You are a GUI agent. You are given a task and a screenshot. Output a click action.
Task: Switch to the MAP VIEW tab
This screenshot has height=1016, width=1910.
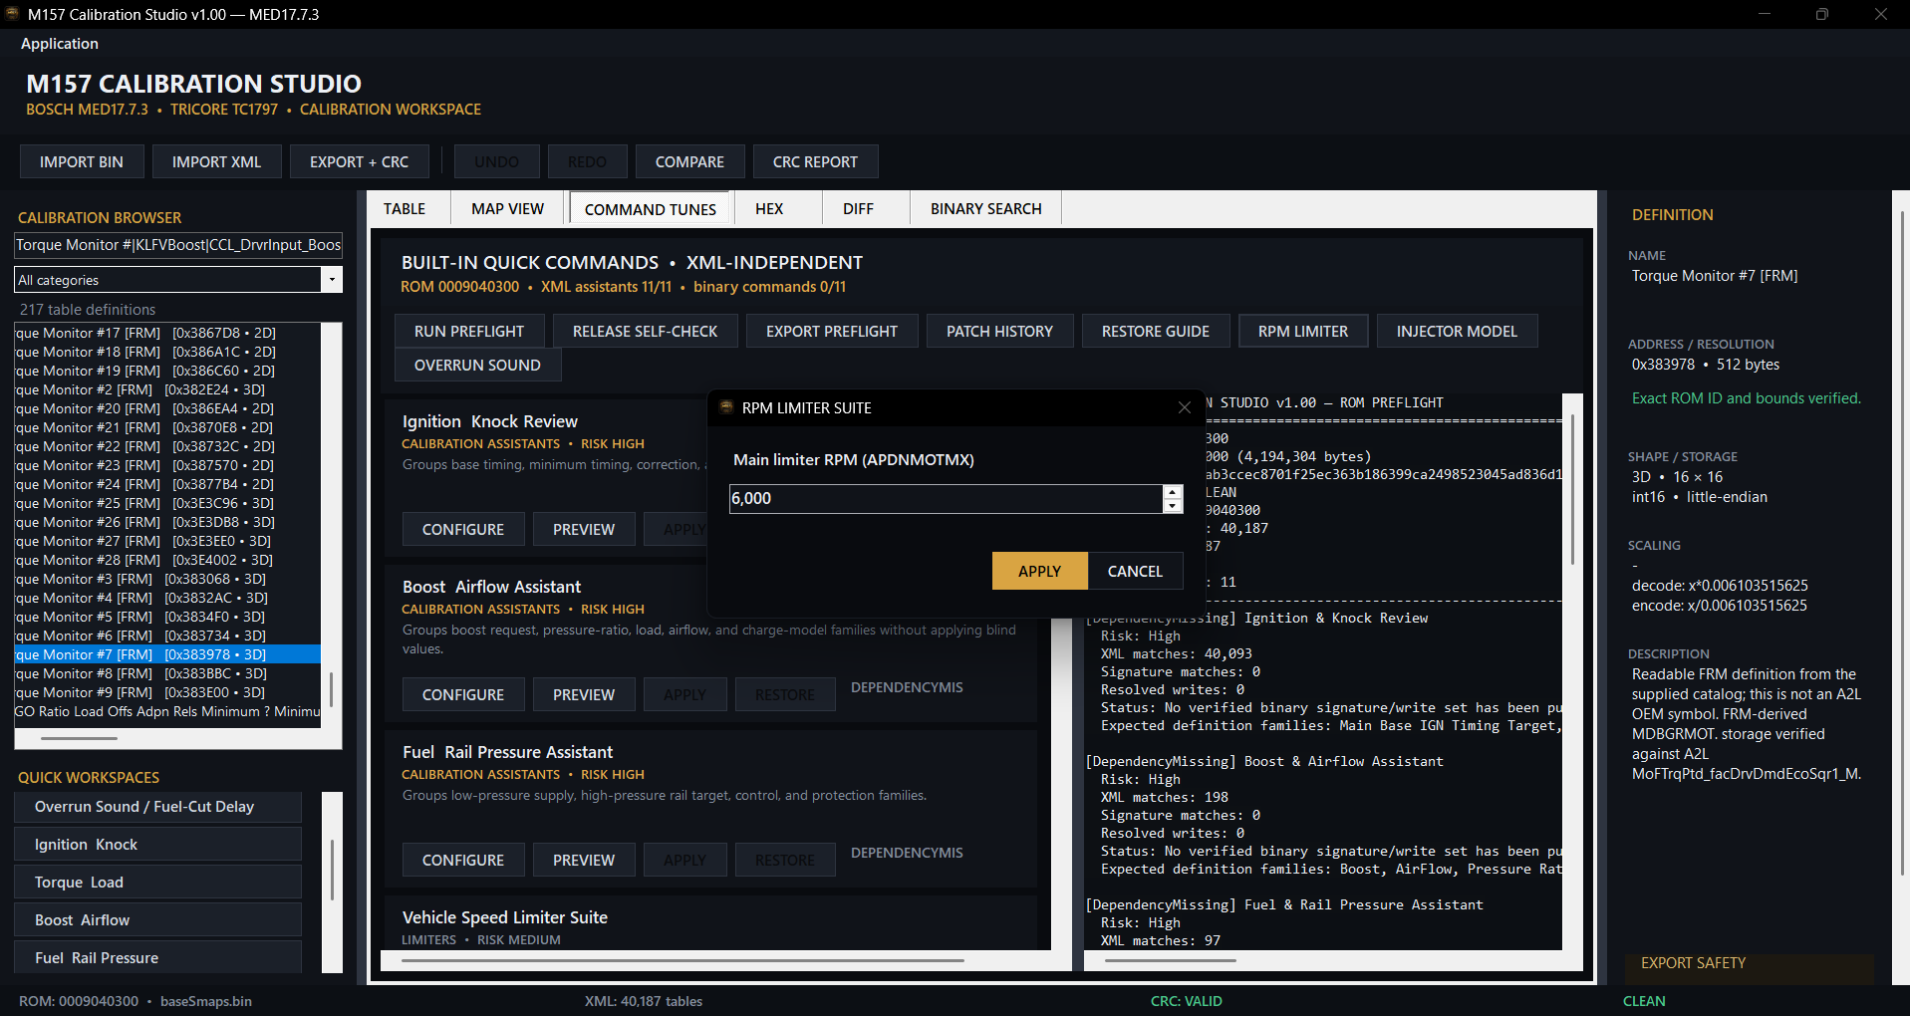508,209
